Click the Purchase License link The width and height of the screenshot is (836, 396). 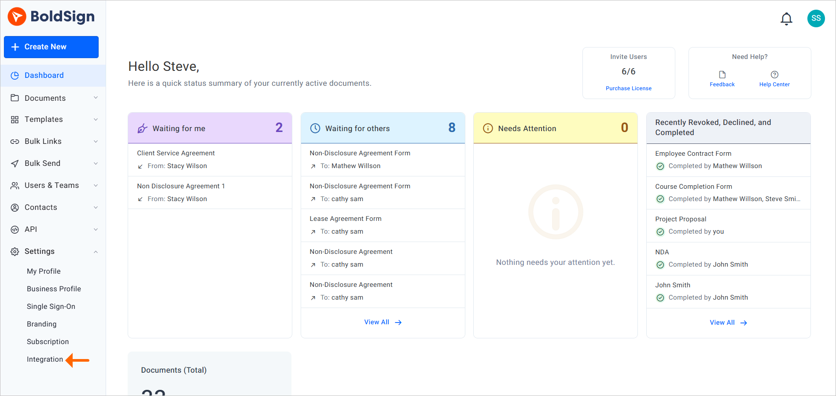(628, 88)
